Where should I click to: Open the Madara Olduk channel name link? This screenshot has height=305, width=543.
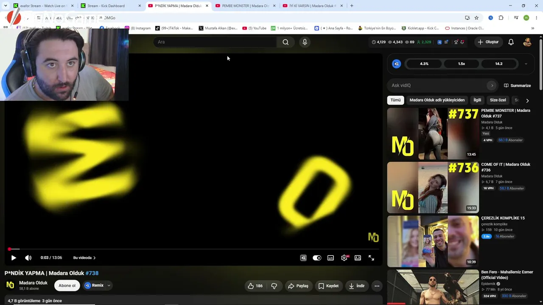coord(33,283)
